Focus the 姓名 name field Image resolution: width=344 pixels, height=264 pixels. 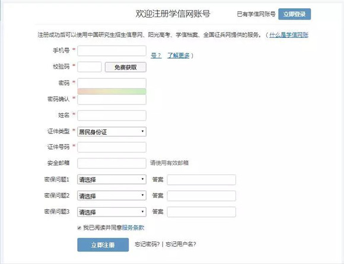click(112, 116)
